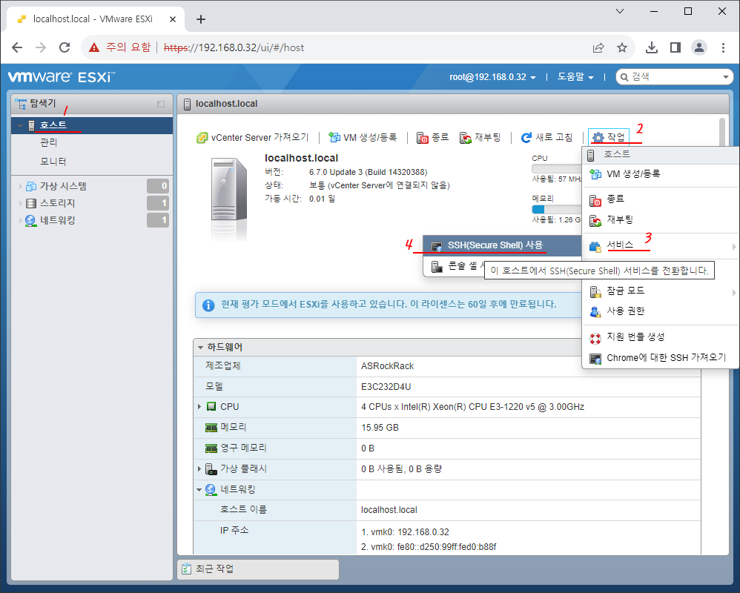740x593 pixels.
Task: Collapse the 하드웨어 section
Action: click(x=200, y=348)
